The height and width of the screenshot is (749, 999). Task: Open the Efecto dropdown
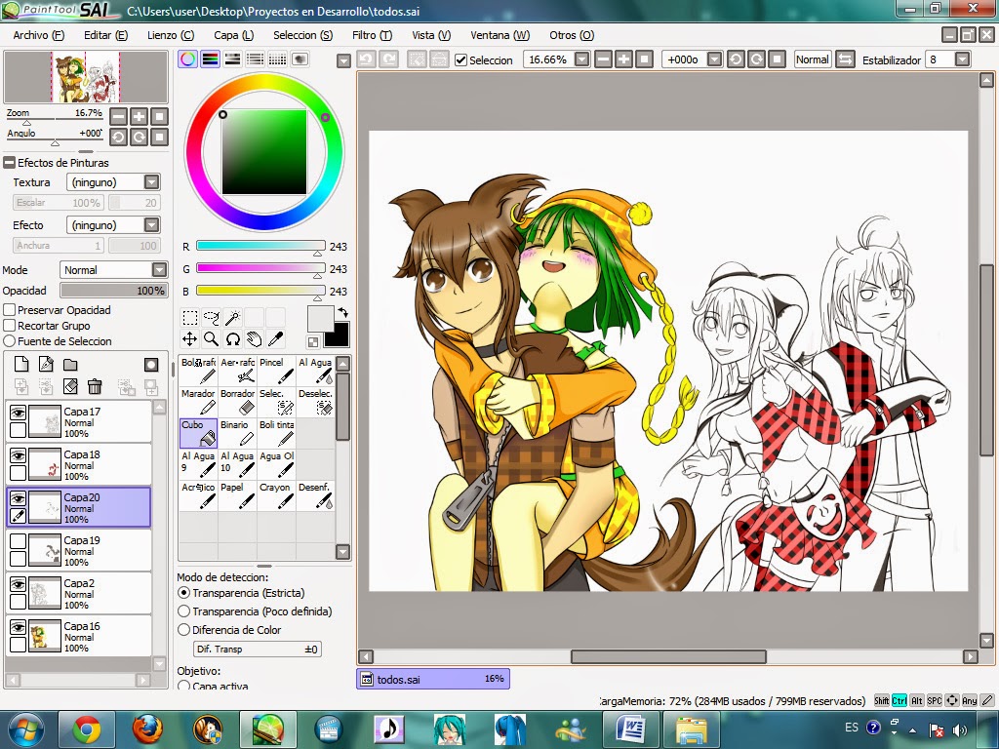(151, 225)
